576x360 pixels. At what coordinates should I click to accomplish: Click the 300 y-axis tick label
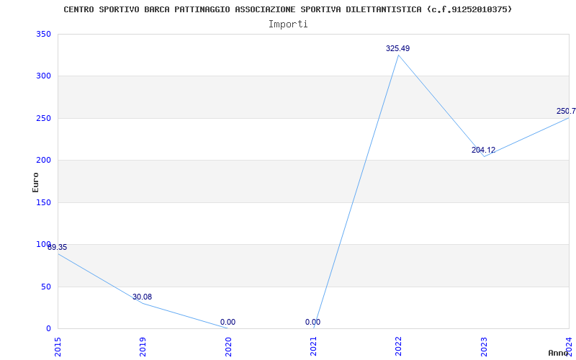click(x=43, y=76)
